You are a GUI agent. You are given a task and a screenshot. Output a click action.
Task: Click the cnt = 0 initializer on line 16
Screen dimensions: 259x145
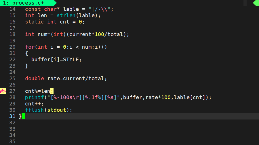71,22
